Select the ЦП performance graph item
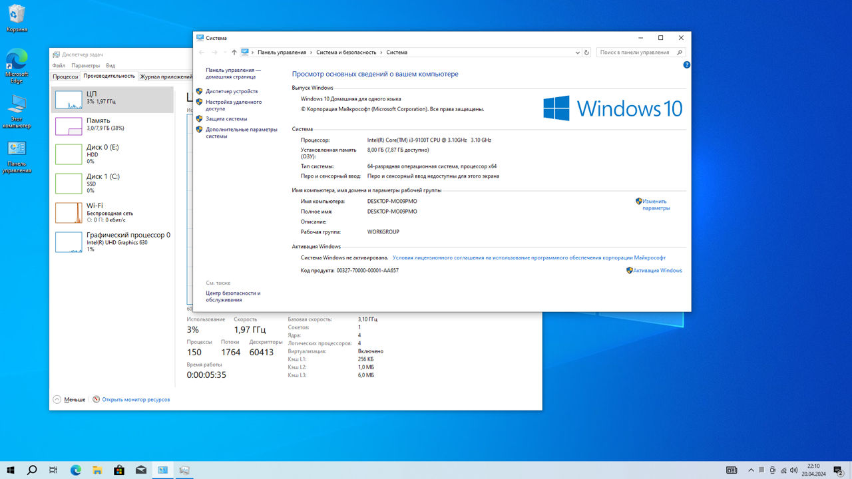This screenshot has height=479, width=852. pyautogui.click(x=112, y=99)
